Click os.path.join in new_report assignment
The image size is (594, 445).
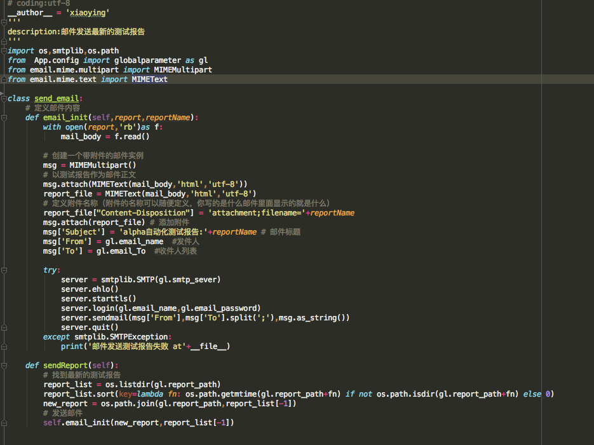click(x=127, y=404)
